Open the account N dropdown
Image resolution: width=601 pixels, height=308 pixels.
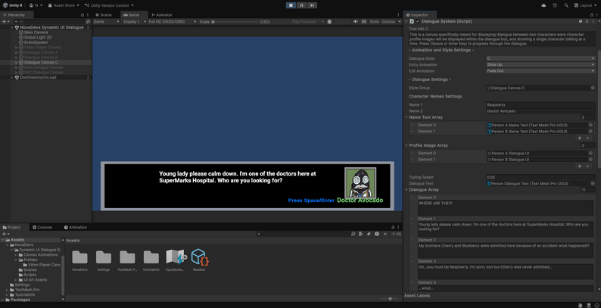pos(36,5)
